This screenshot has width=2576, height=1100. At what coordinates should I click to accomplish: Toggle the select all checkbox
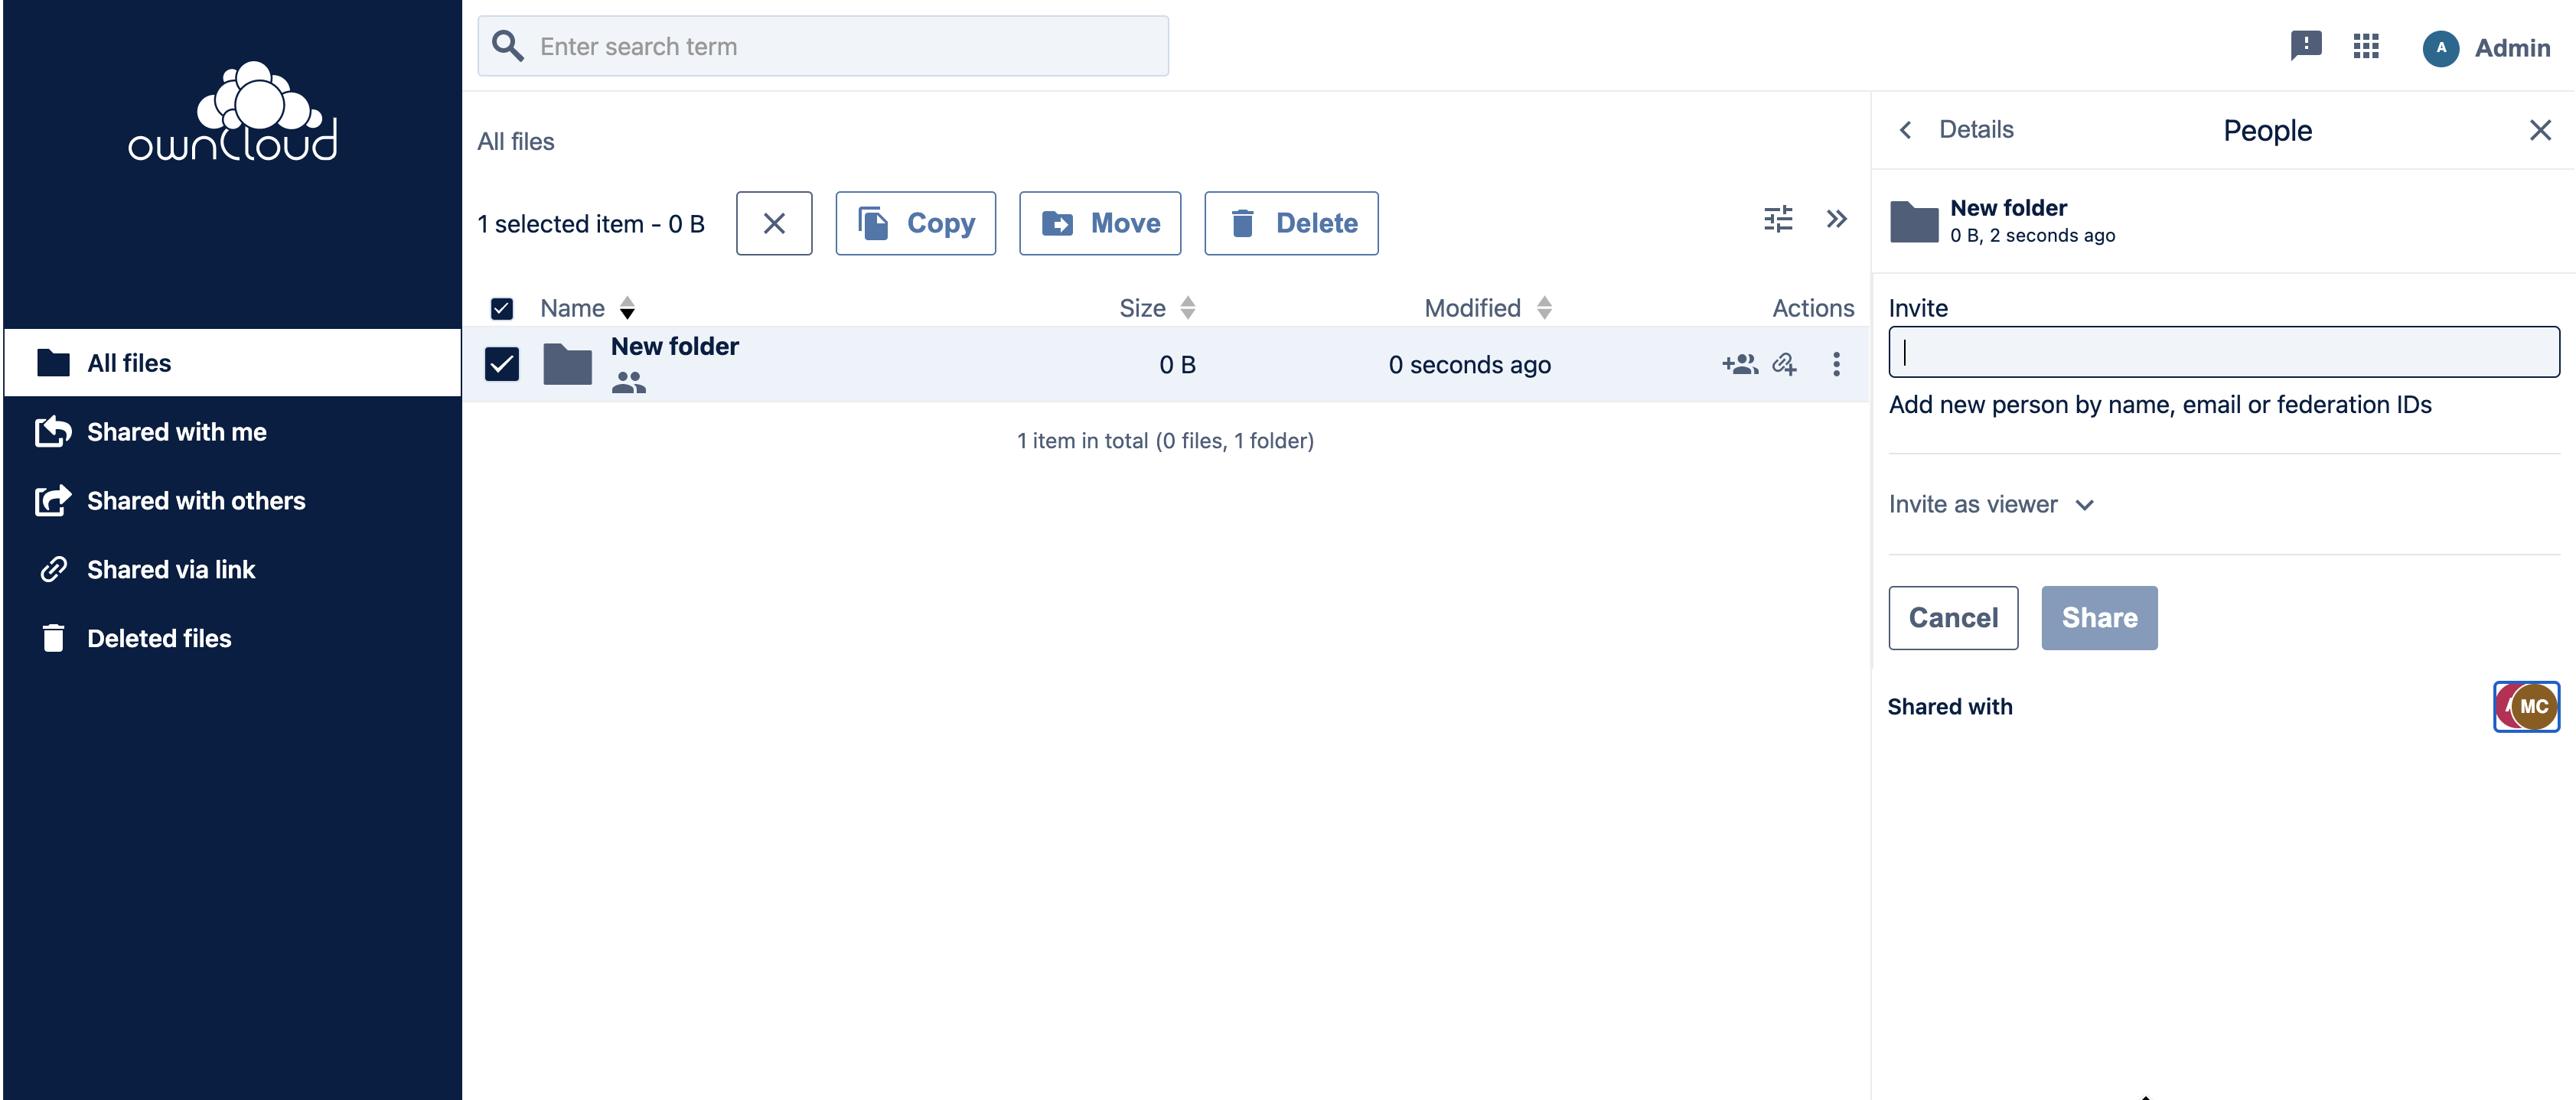click(502, 309)
